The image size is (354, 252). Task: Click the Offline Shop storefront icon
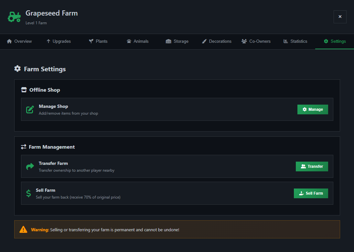[x=24, y=90]
